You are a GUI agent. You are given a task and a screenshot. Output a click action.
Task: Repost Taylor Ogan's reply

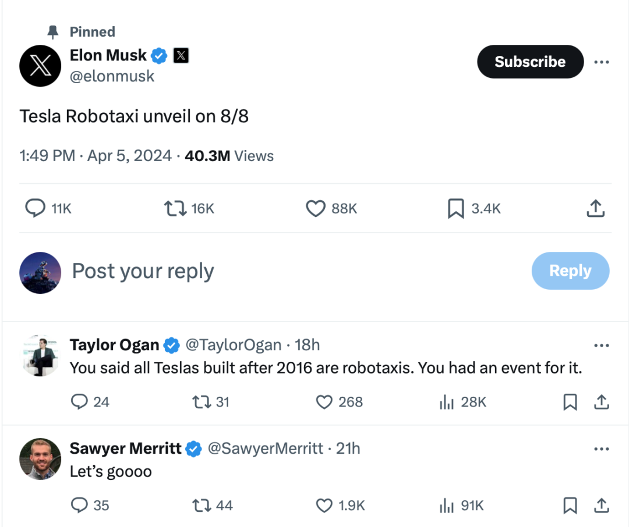point(202,402)
